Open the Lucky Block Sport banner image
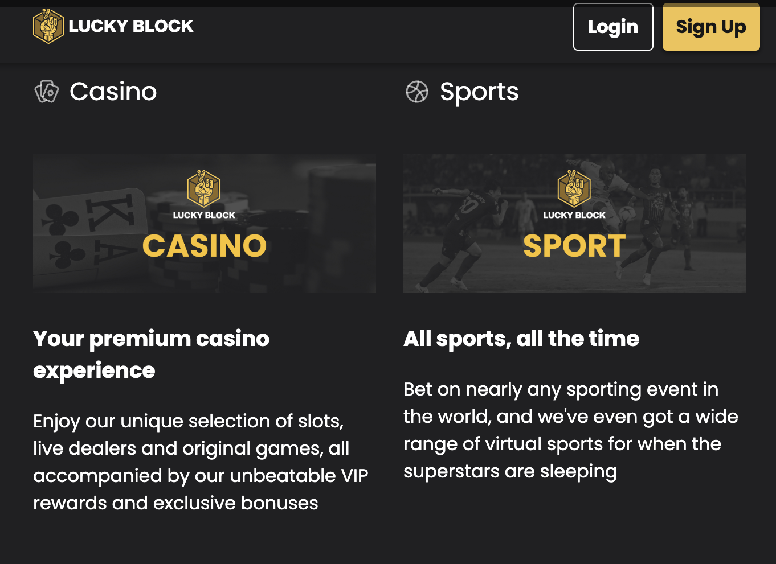 (575, 223)
